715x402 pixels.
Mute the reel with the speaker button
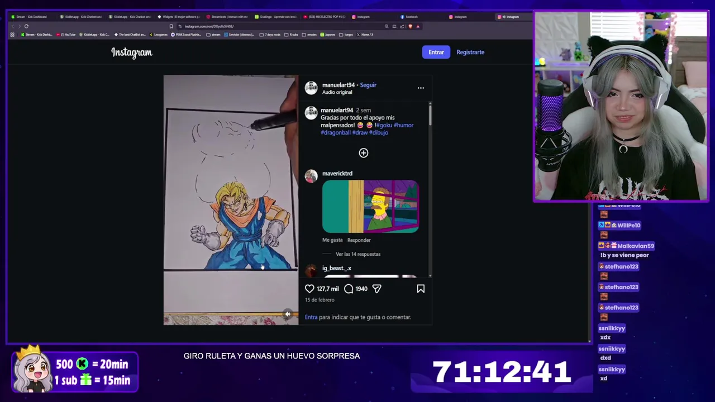pos(288,314)
